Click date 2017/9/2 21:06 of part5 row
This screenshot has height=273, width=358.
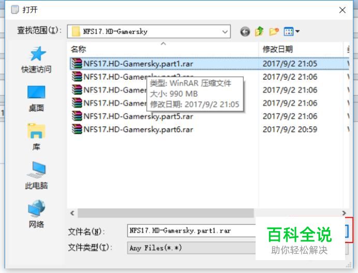coord(290,116)
